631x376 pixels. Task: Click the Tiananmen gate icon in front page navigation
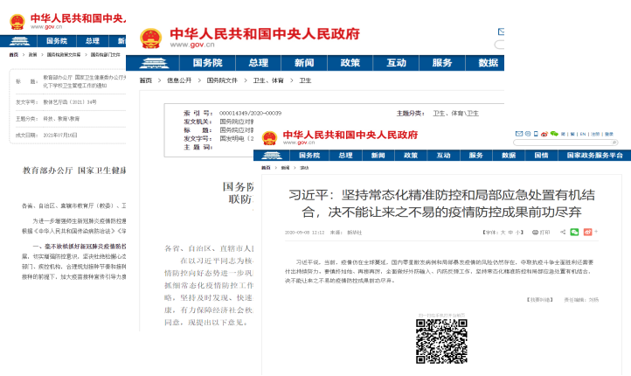(269, 156)
